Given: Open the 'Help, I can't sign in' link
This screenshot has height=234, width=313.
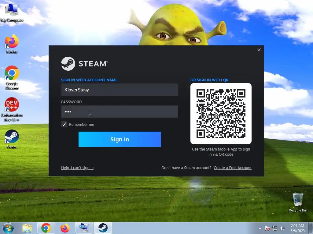Looking at the screenshot, I should pyautogui.click(x=77, y=168).
